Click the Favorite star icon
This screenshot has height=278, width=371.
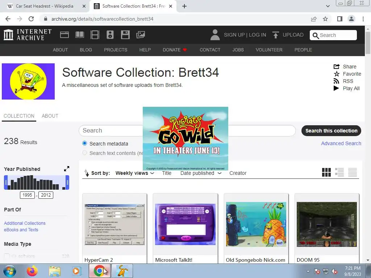pos(337,74)
